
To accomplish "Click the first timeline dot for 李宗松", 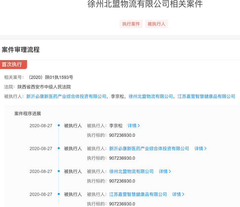I will 59,125.
